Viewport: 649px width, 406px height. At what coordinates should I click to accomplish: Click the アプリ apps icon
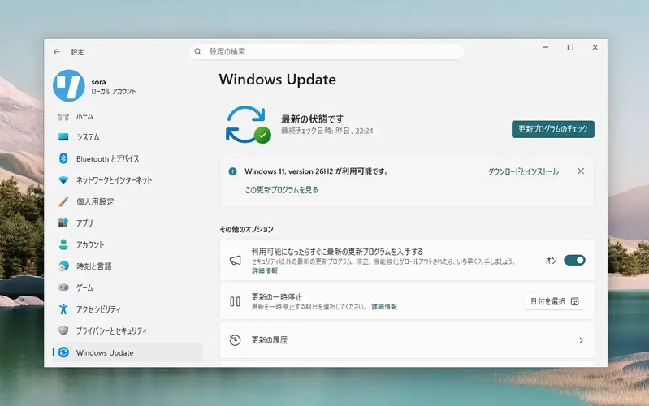(x=63, y=223)
